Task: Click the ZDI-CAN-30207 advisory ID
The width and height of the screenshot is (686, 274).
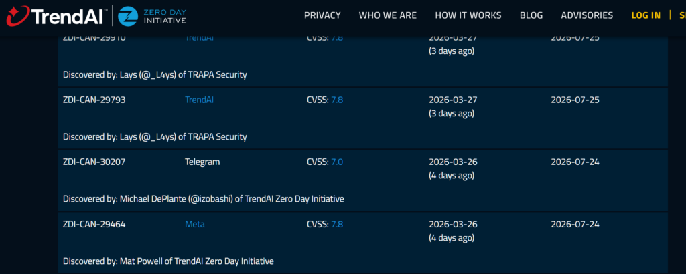Action: (x=94, y=162)
